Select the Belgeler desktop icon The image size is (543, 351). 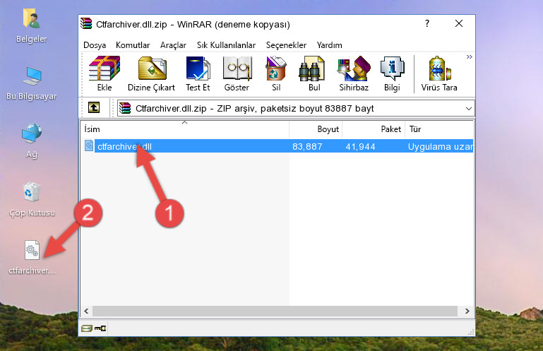coord(32,26)
